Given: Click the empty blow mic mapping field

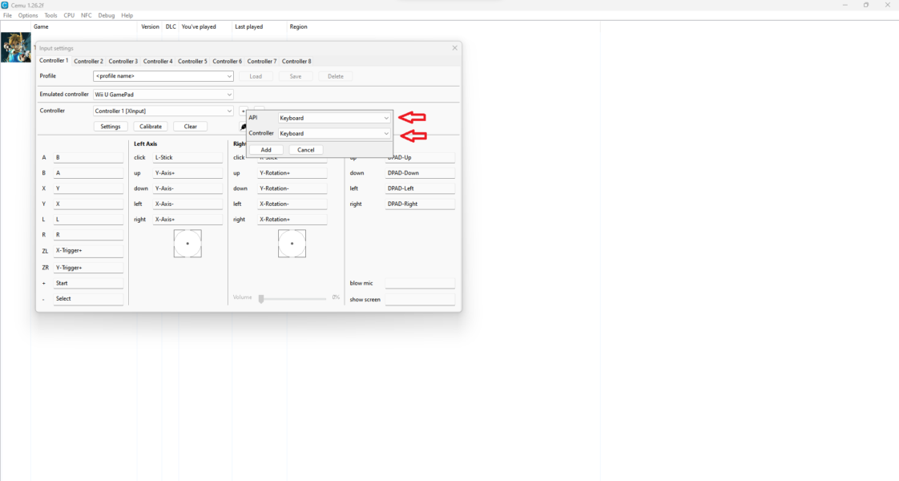Looking at the screenshot, I should (421, 283).
